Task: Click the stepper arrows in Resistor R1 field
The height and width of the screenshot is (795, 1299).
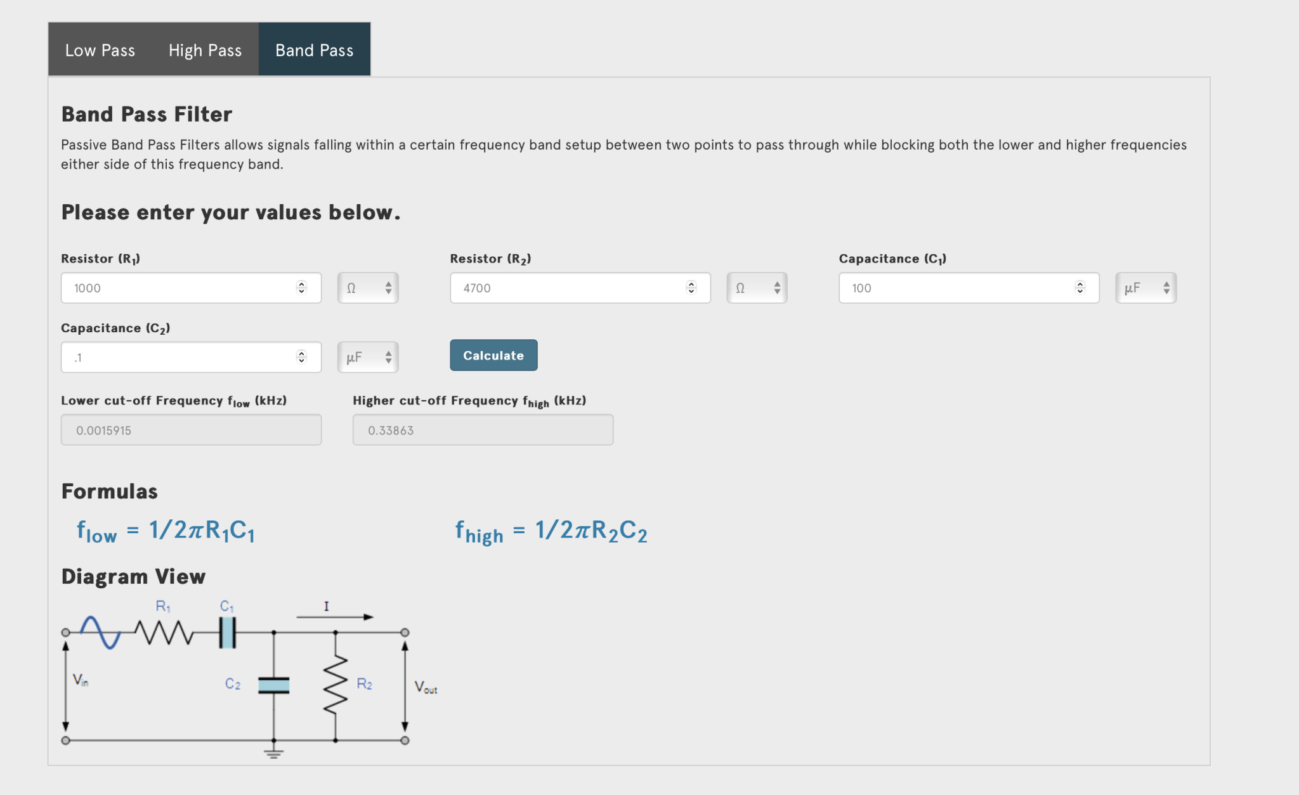Action: pos(301,288)
